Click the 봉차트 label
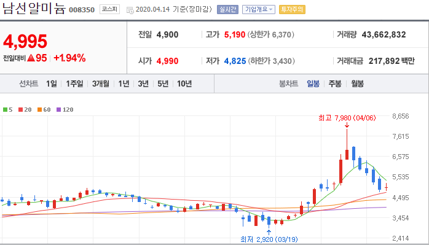 click(x=288, y=84)
